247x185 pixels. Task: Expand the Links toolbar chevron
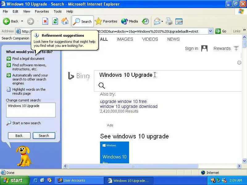coord(245,30)
